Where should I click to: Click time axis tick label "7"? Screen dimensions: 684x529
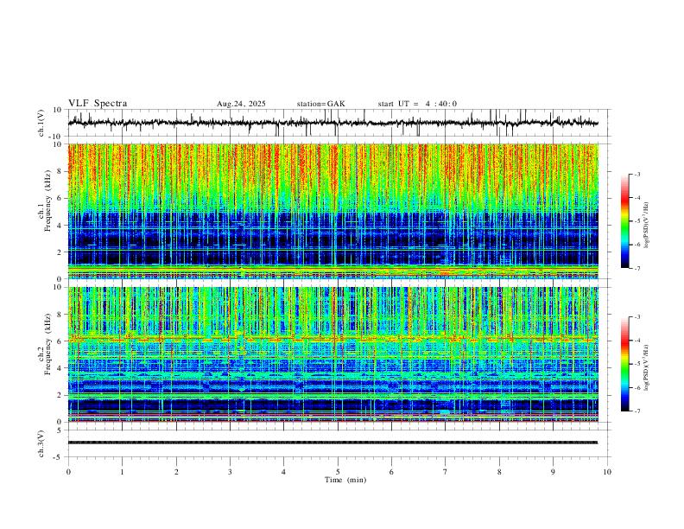(446, 472)
